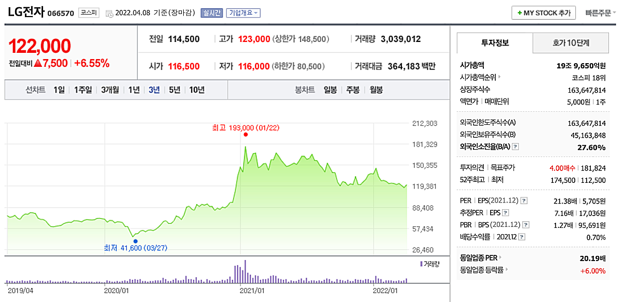The width and height of the screenshot is (623, 302).
Task: Click the +6.00% sector change value
Action: (x=593, y=270)
